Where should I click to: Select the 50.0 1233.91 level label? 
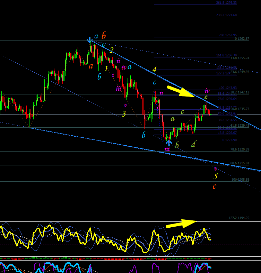227,114
